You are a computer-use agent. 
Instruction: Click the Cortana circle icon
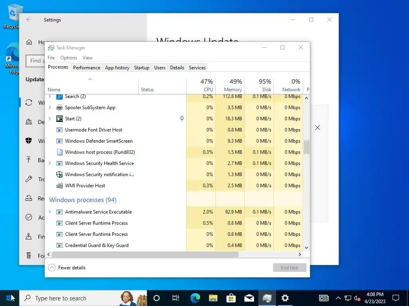point(157,298)
